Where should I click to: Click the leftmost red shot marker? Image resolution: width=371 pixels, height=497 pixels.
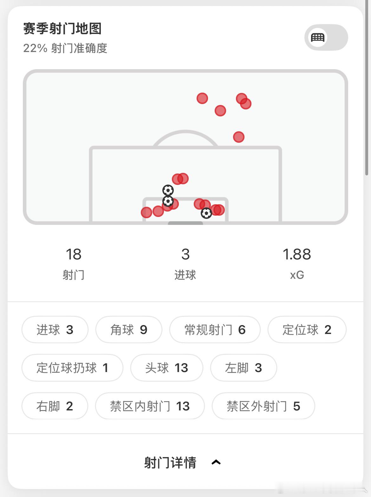pos(146,212)
